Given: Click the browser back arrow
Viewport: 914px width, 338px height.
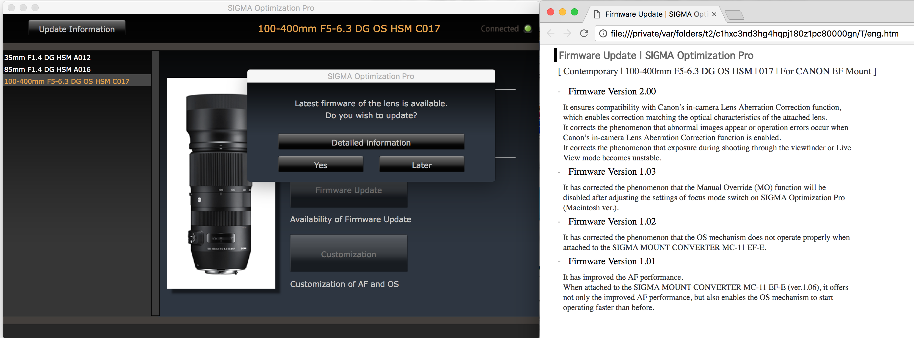Looking at the screenshot, I should coord(550,33).
